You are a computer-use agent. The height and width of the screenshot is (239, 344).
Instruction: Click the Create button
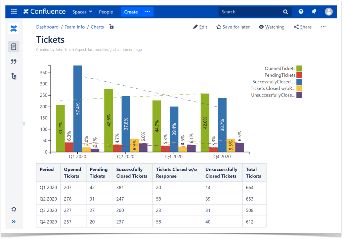pyautogui.click(x=131, y=11)
